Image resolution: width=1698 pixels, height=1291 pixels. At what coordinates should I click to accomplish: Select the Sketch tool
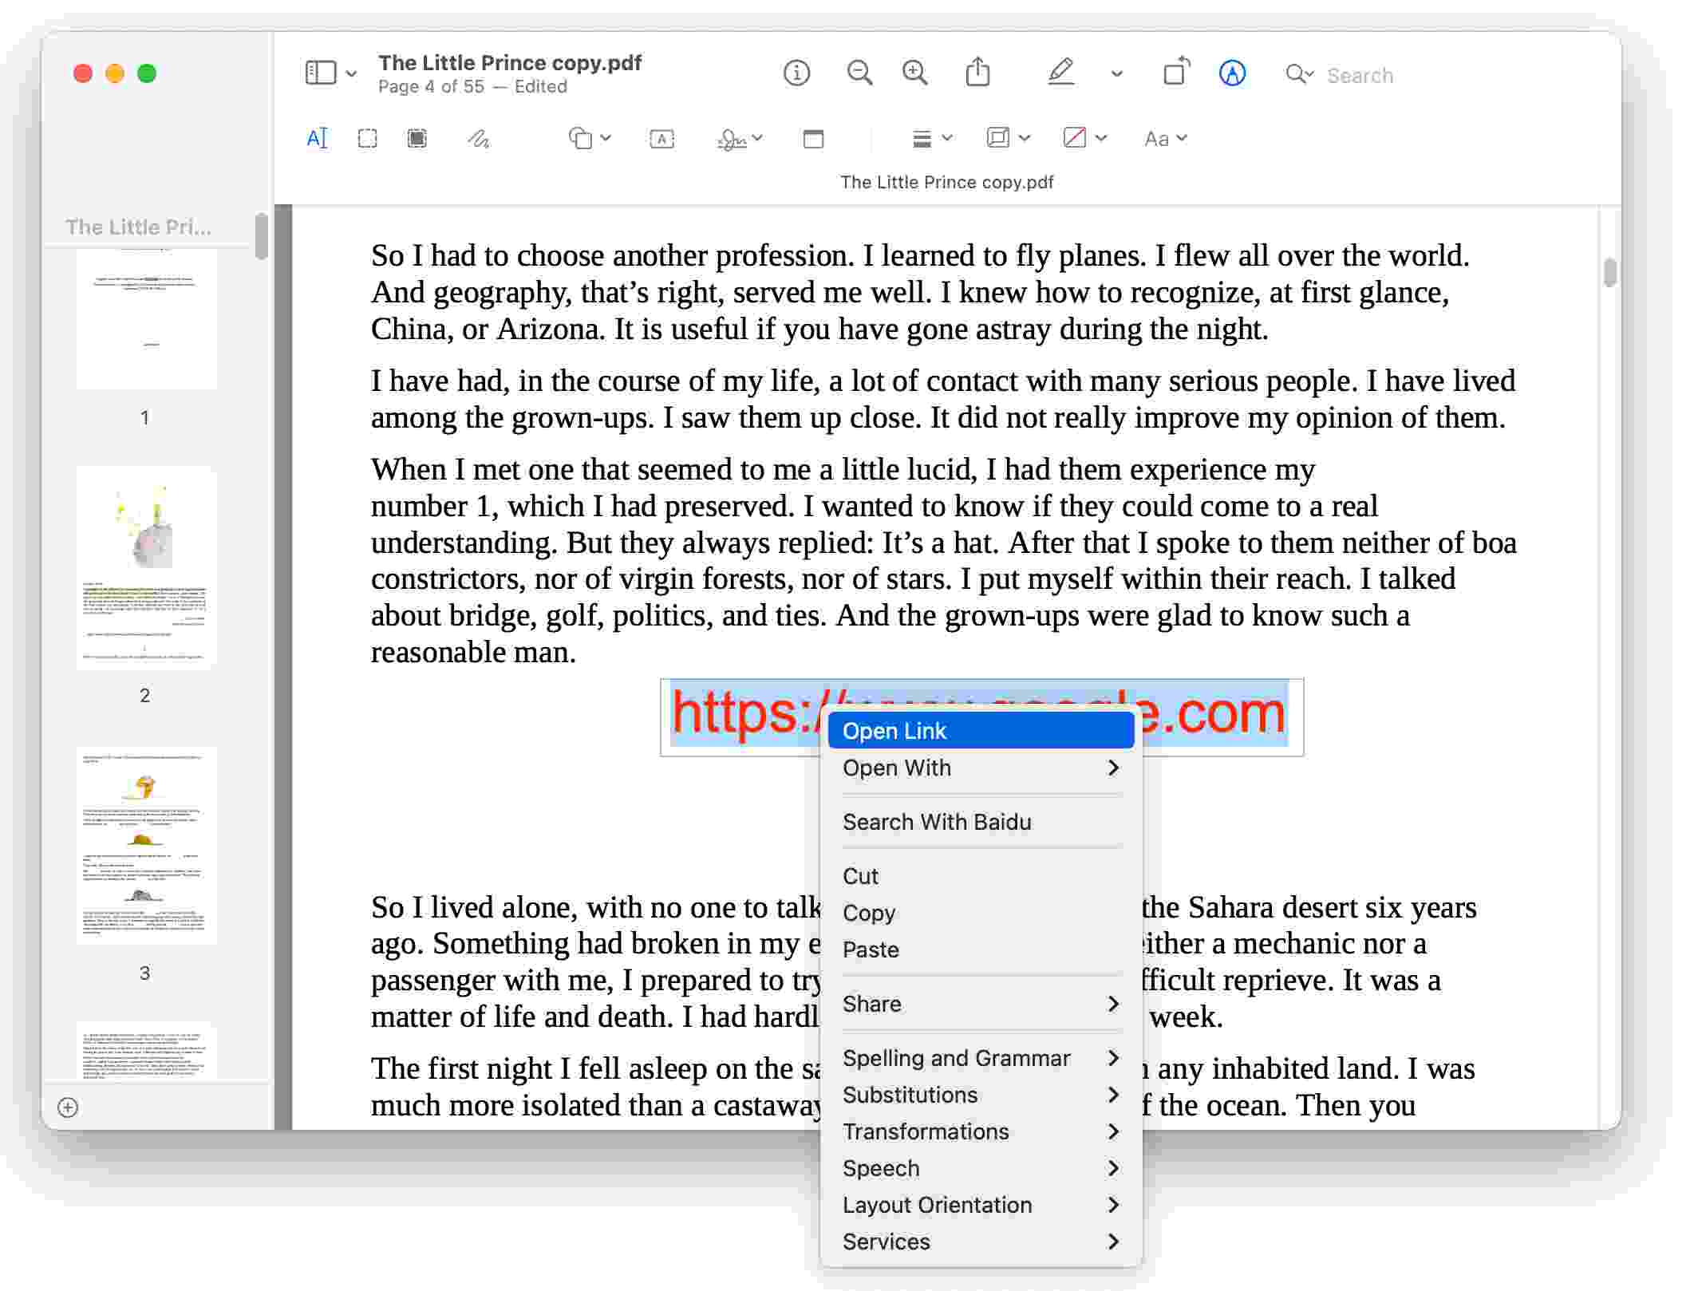point(478,137)
